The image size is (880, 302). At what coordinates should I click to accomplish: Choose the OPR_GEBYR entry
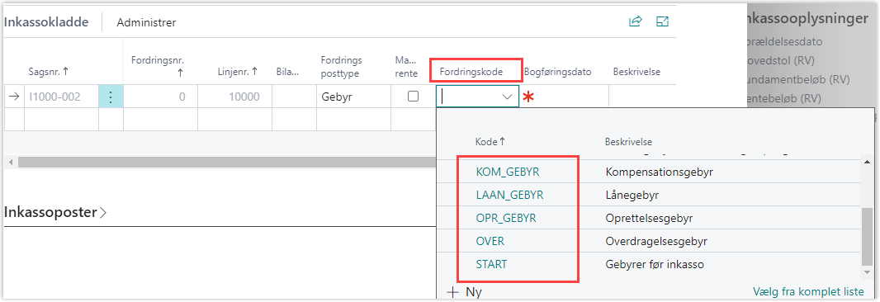(x=506, y=218)
